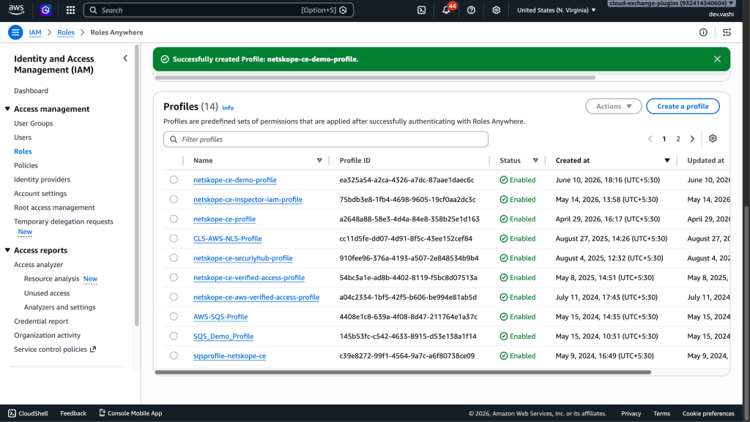Go to IAM breadcrumb link
Screen dimensions: 750x422
pyautogui.click(x=35, y=32)
